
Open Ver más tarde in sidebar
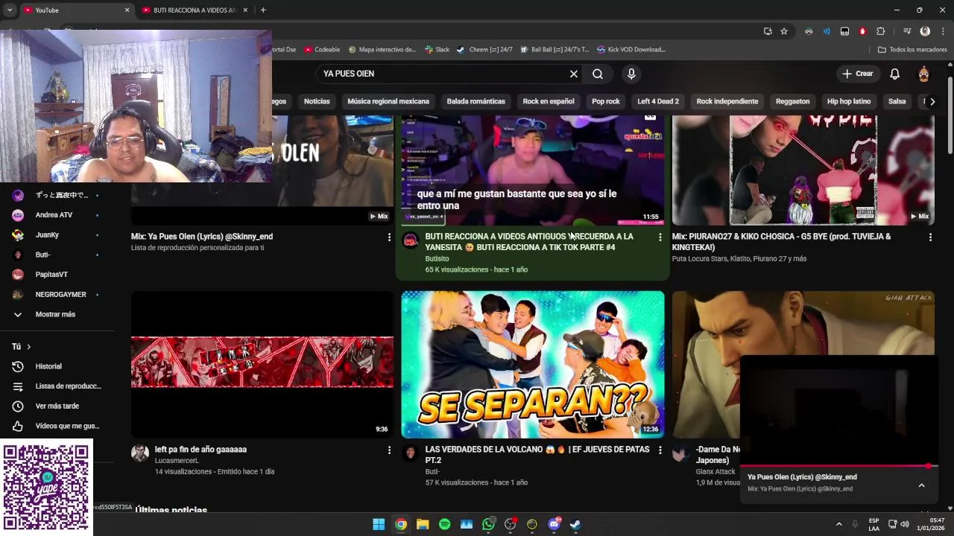(57, 406)
